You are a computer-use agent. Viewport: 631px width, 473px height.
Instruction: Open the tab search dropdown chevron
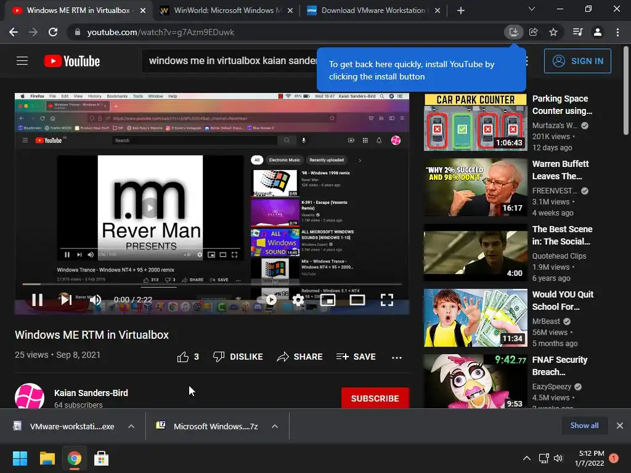tap(532, 9)
